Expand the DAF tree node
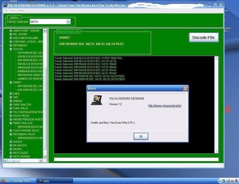Viewport: 239px width, 184px height. tap(11, 97)
